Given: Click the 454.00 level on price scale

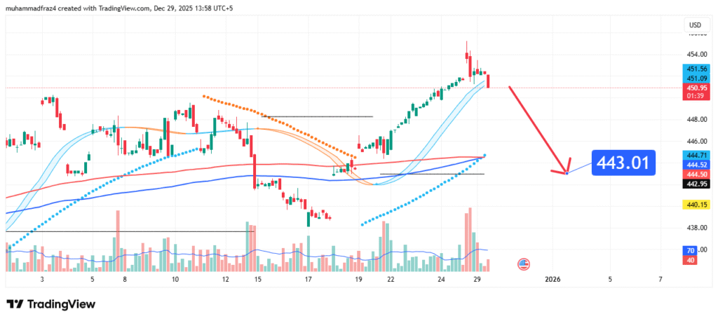Looking at the screenshot, I should [x=695, y=55].
